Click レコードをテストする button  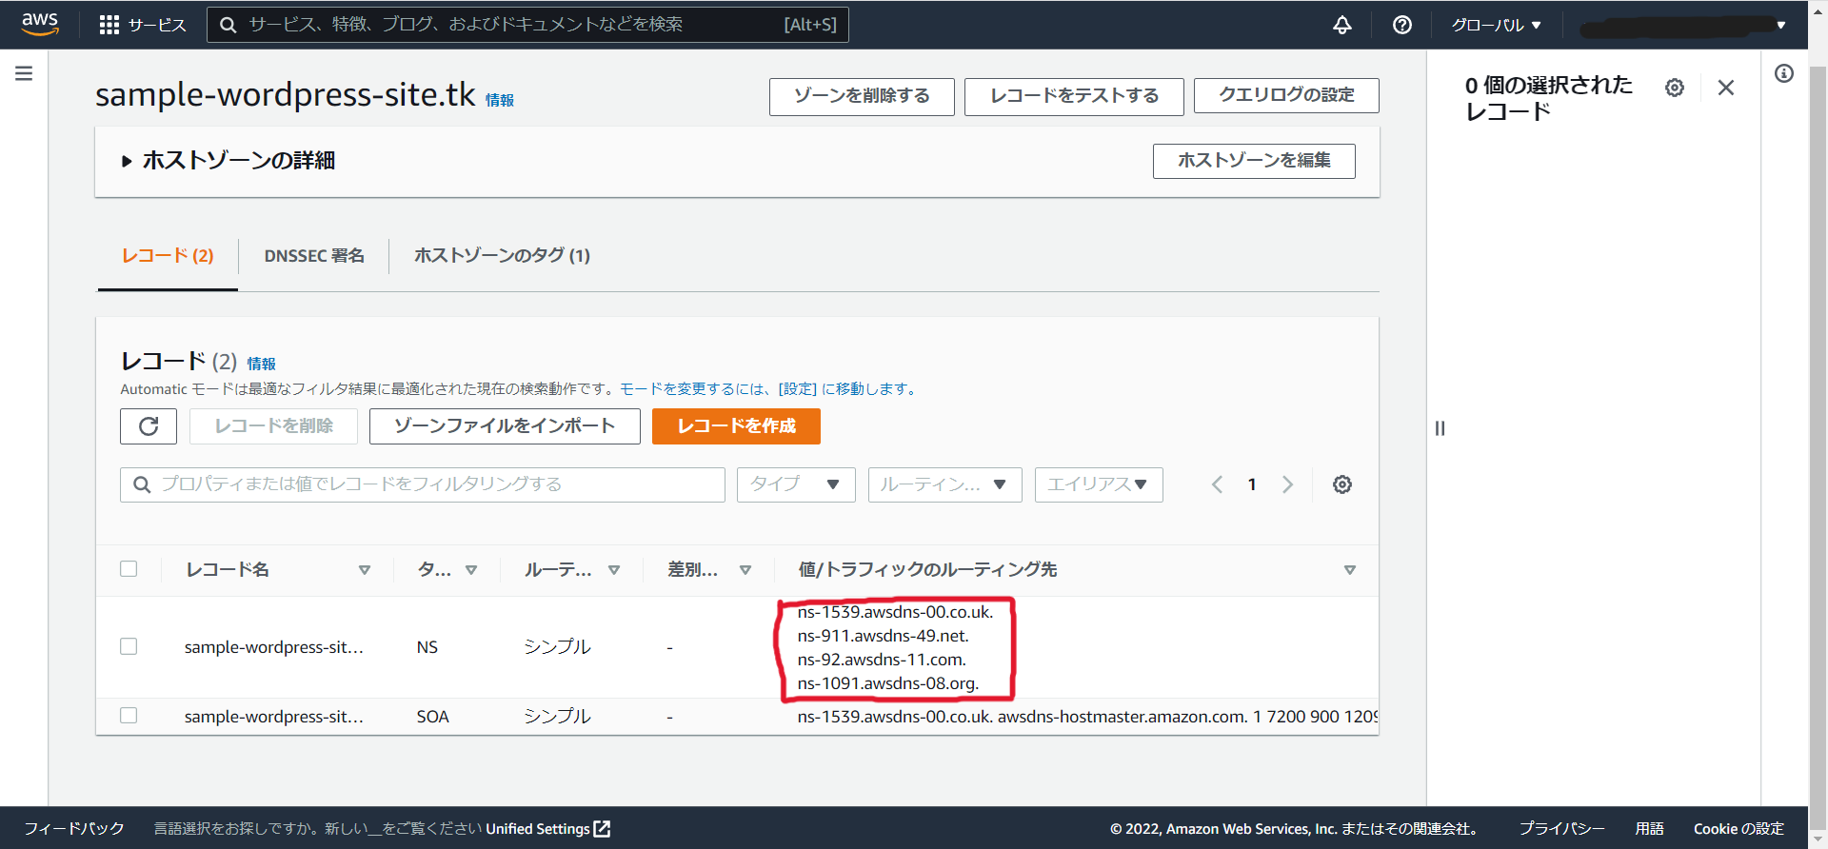click(1074, 96)
